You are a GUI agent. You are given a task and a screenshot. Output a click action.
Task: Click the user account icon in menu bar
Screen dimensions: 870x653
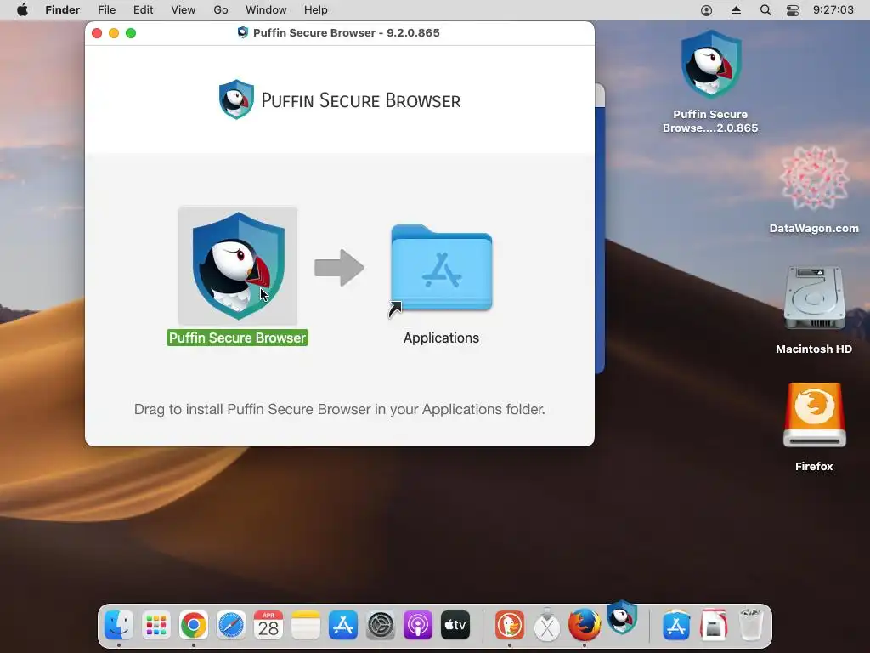click(706, 10)
